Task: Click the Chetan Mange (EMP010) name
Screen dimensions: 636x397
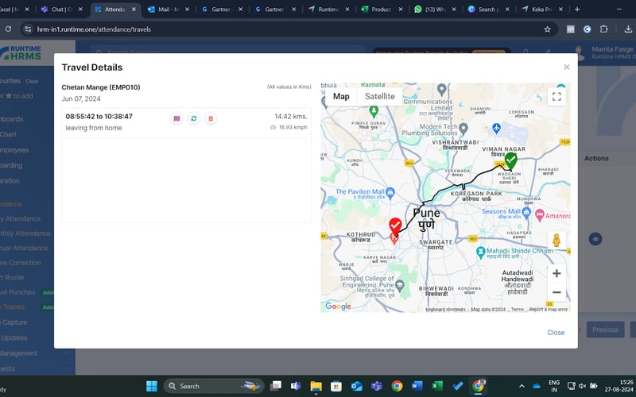Action: tap(101, 87)
